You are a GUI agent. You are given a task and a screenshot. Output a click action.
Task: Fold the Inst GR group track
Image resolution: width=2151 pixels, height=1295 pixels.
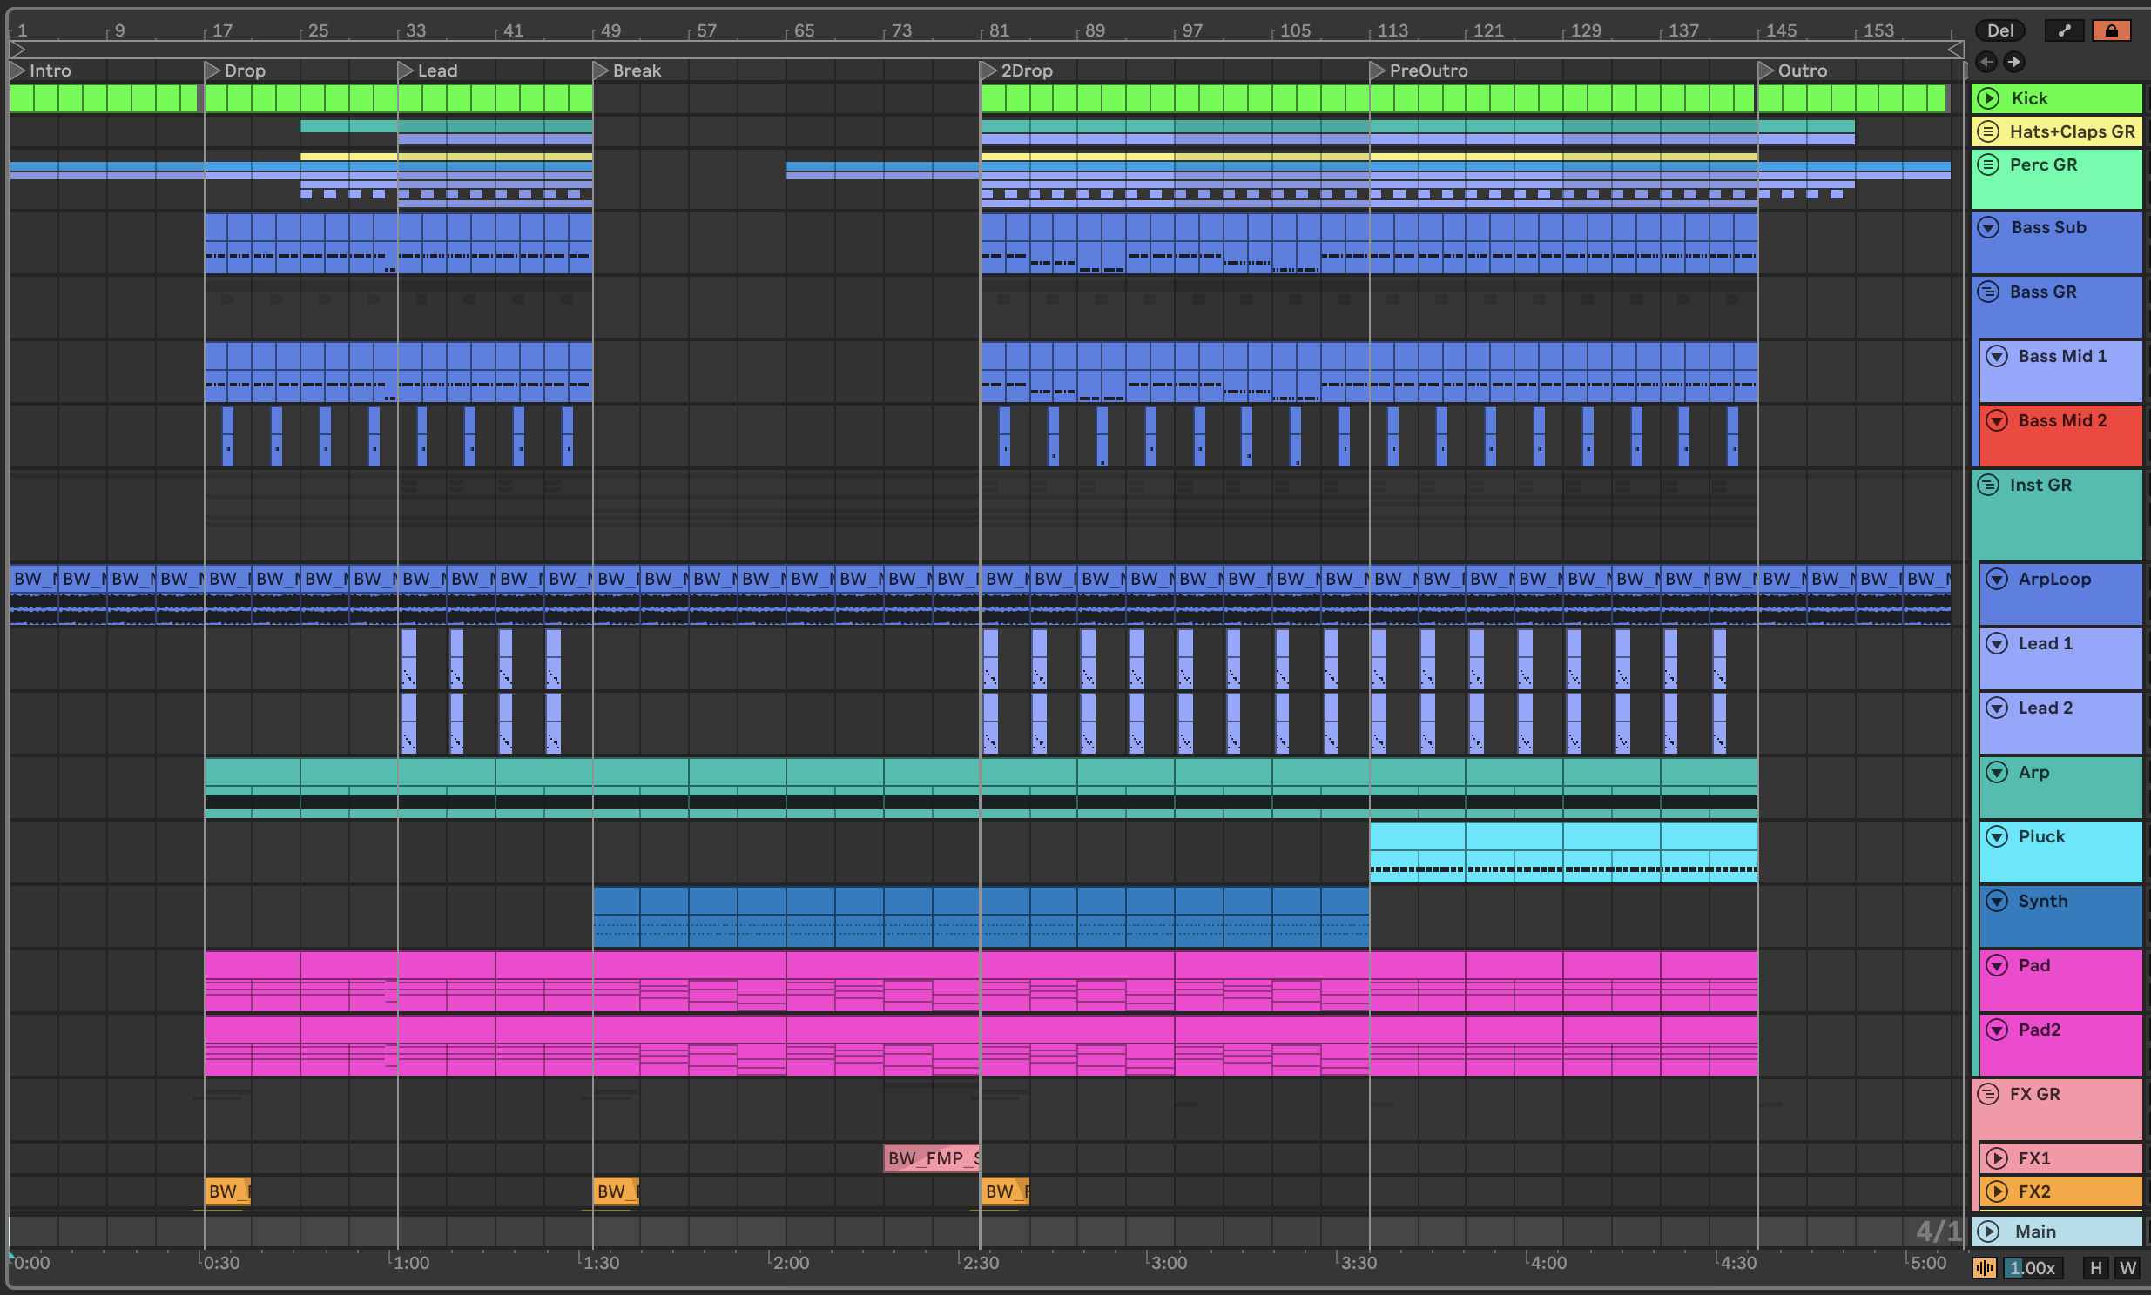point(1988,484)
